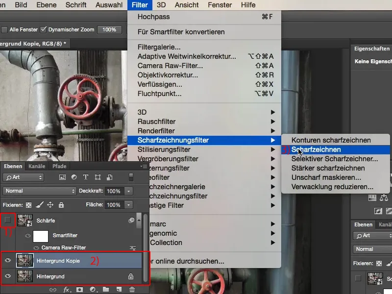This screenshot has height=294, width=392.
Task: Expand the Stilisierungsfilter submenu
Action: pyautogui.click(x=204, y=149)
